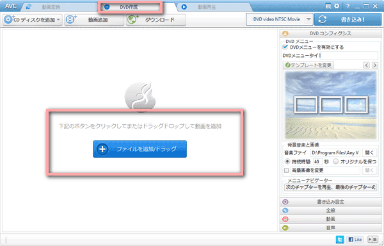
Task: Click 音楽ファイル path field
Action: 335,153
